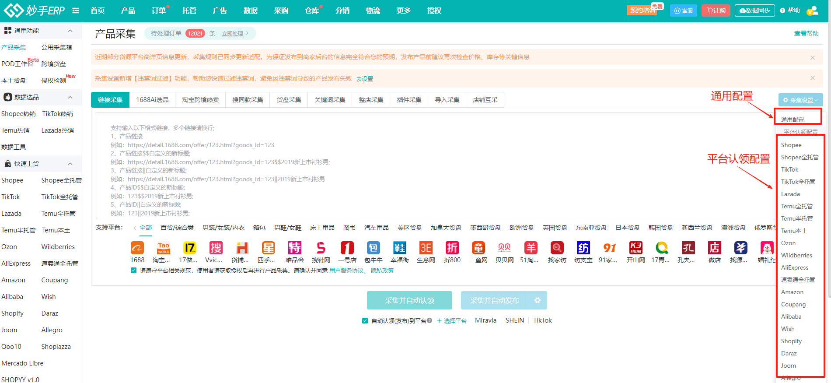Click the 妙手ERP logo
This screenshot has width=831, height=383.
tap(34, 11)
